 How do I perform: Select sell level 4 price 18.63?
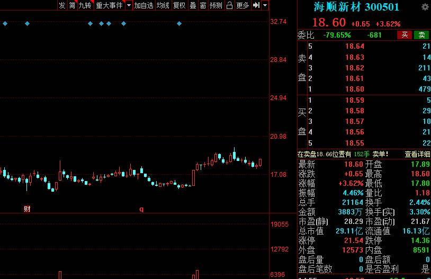click(355, 57)
